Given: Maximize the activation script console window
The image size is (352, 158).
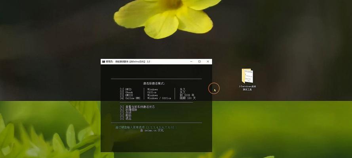Looking at the screenshot, I should point(199,62).
